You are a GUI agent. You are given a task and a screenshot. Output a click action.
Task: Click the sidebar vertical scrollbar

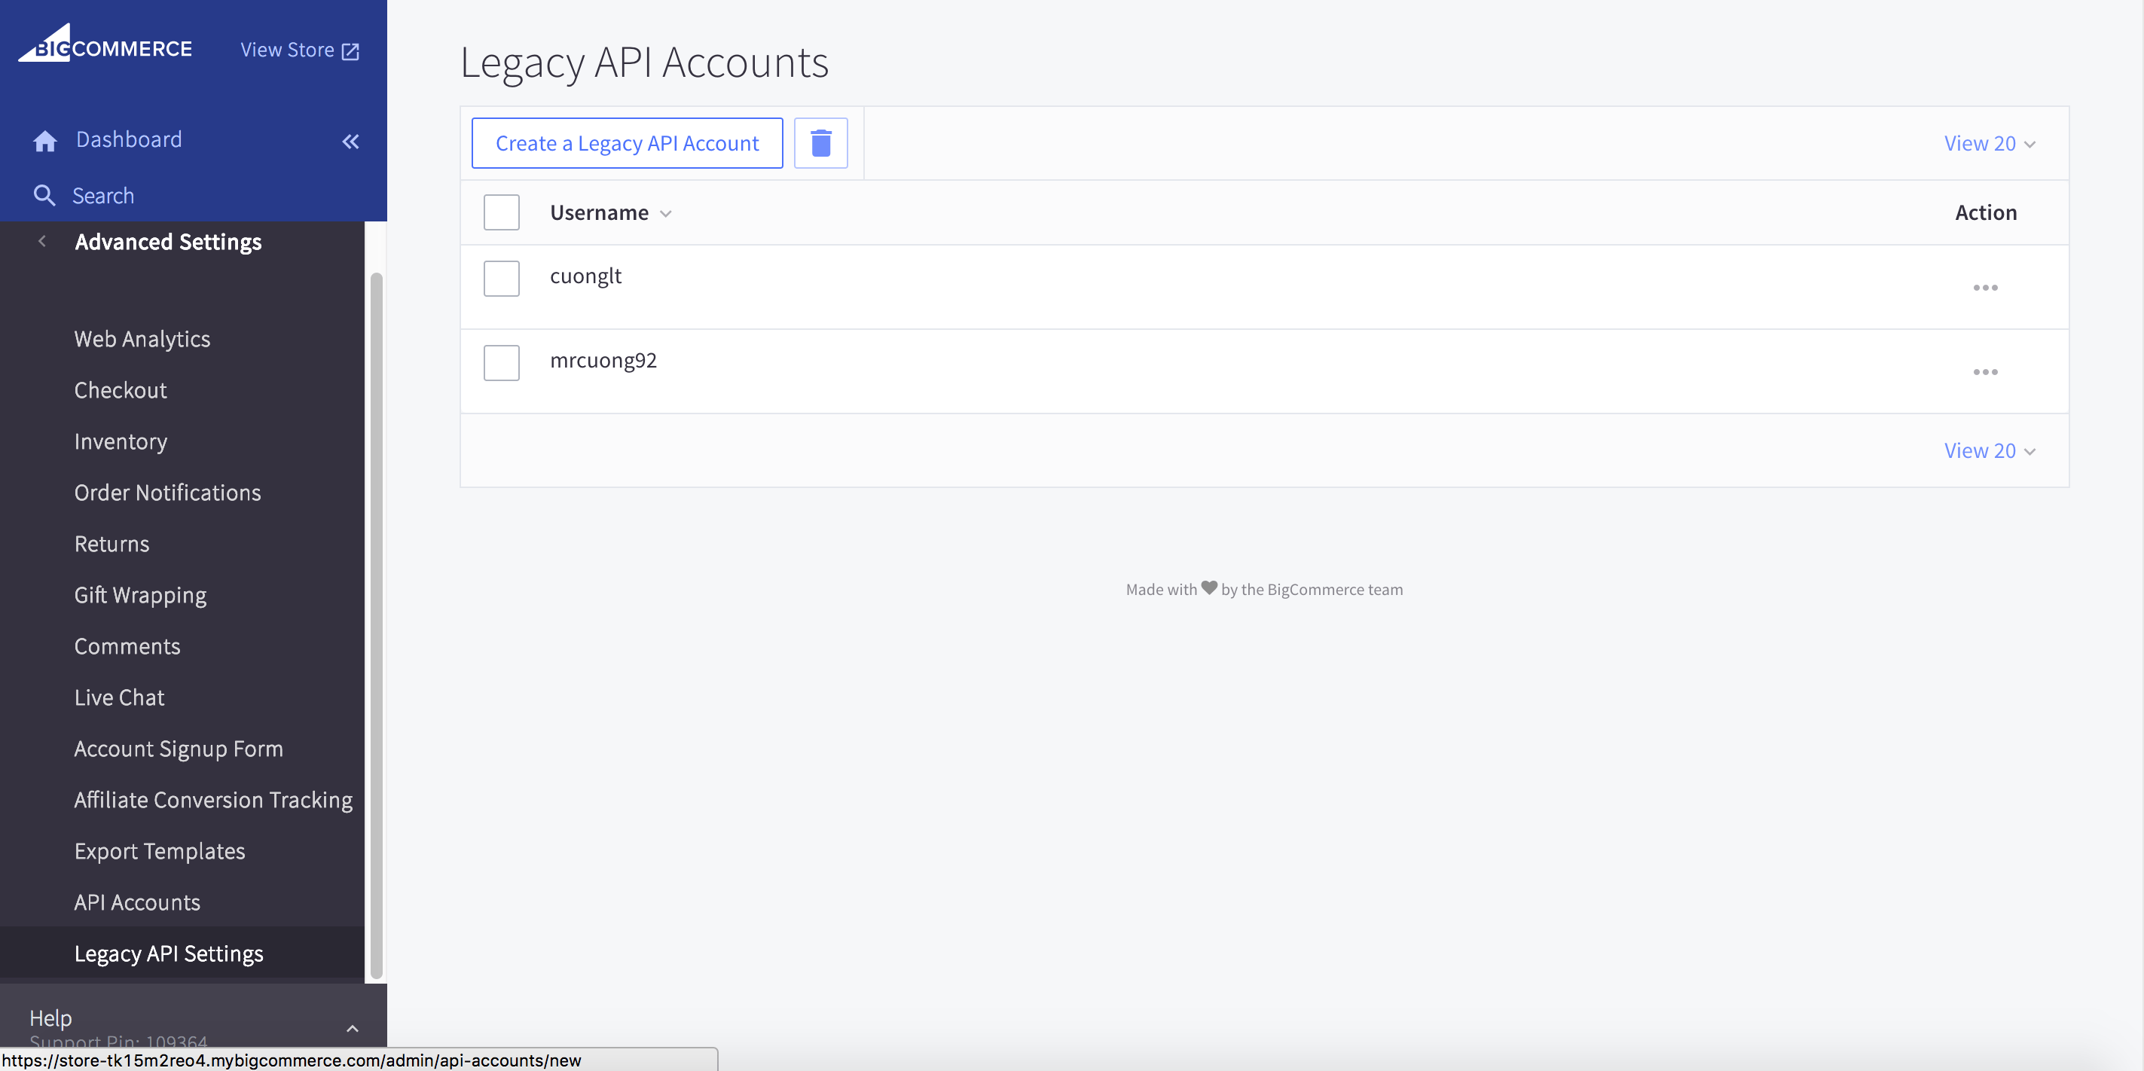(376, 624)
